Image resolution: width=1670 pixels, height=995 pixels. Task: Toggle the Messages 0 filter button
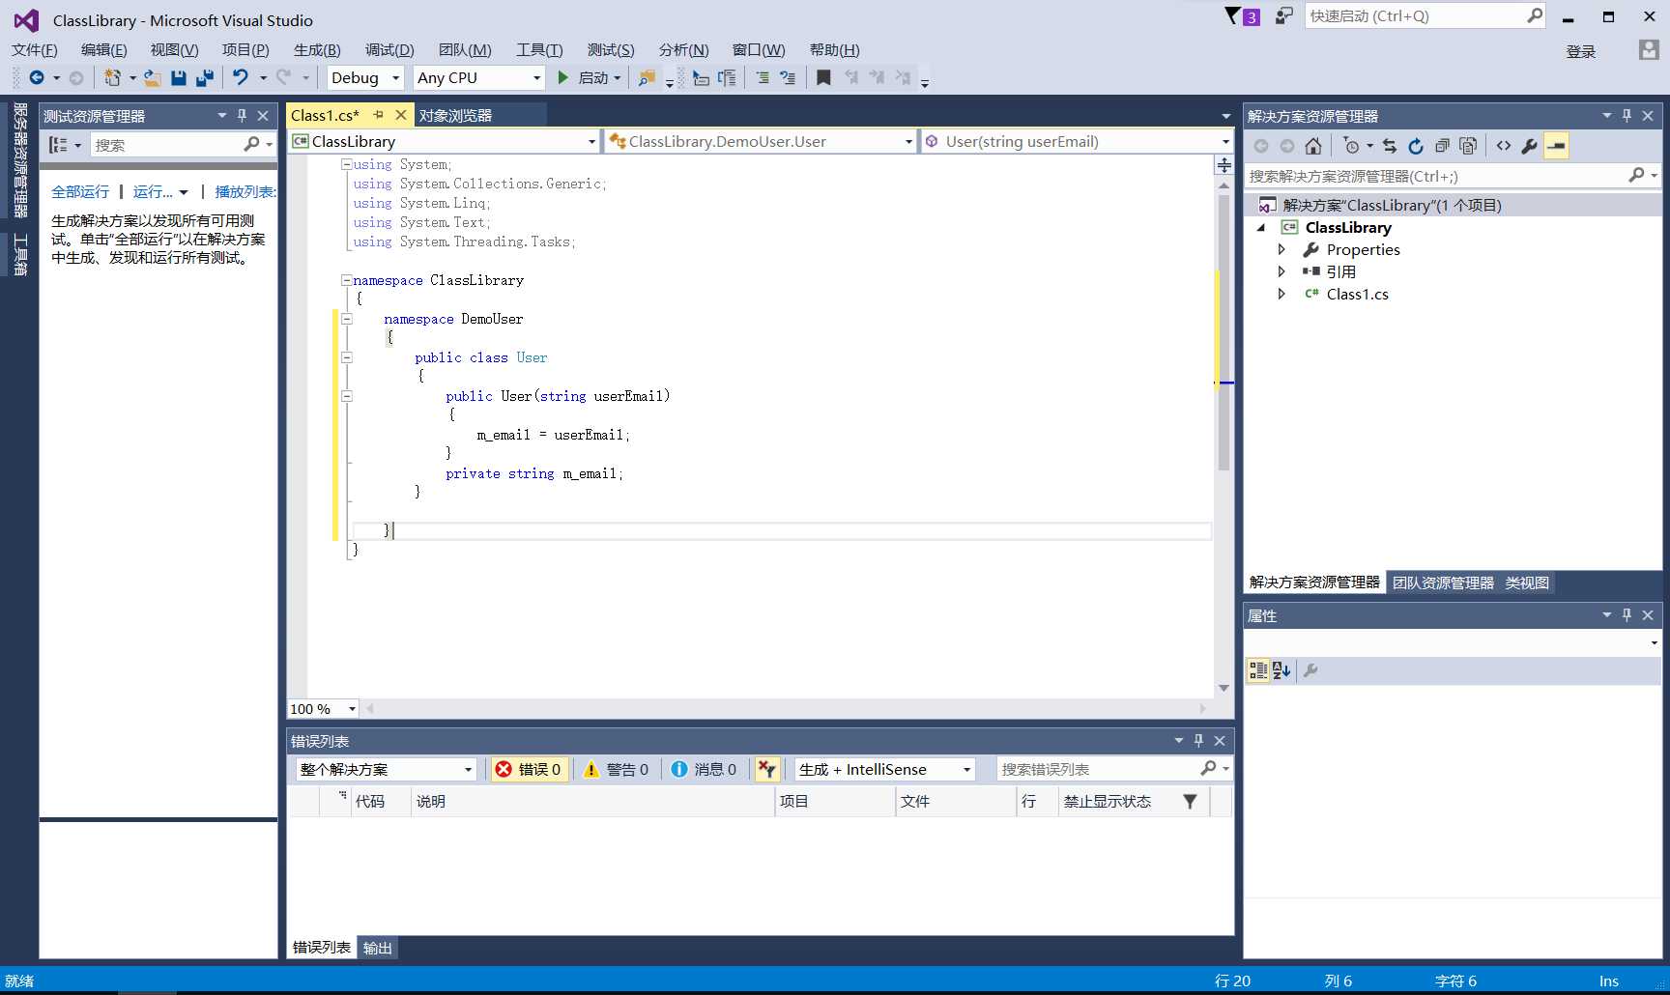pos(704,769)
